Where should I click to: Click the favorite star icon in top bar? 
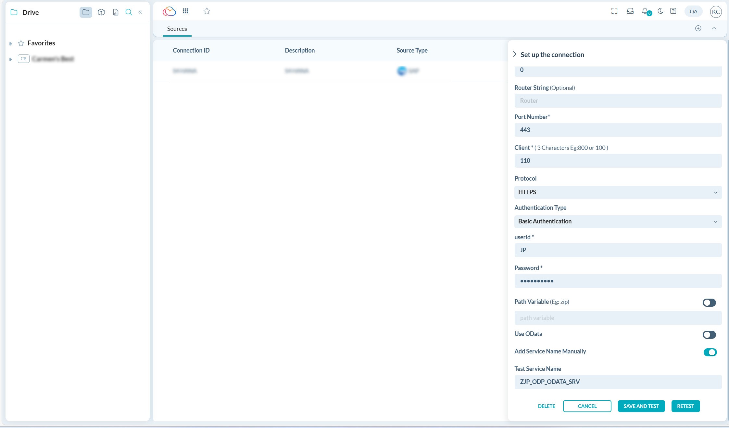[x=207, y=11]
